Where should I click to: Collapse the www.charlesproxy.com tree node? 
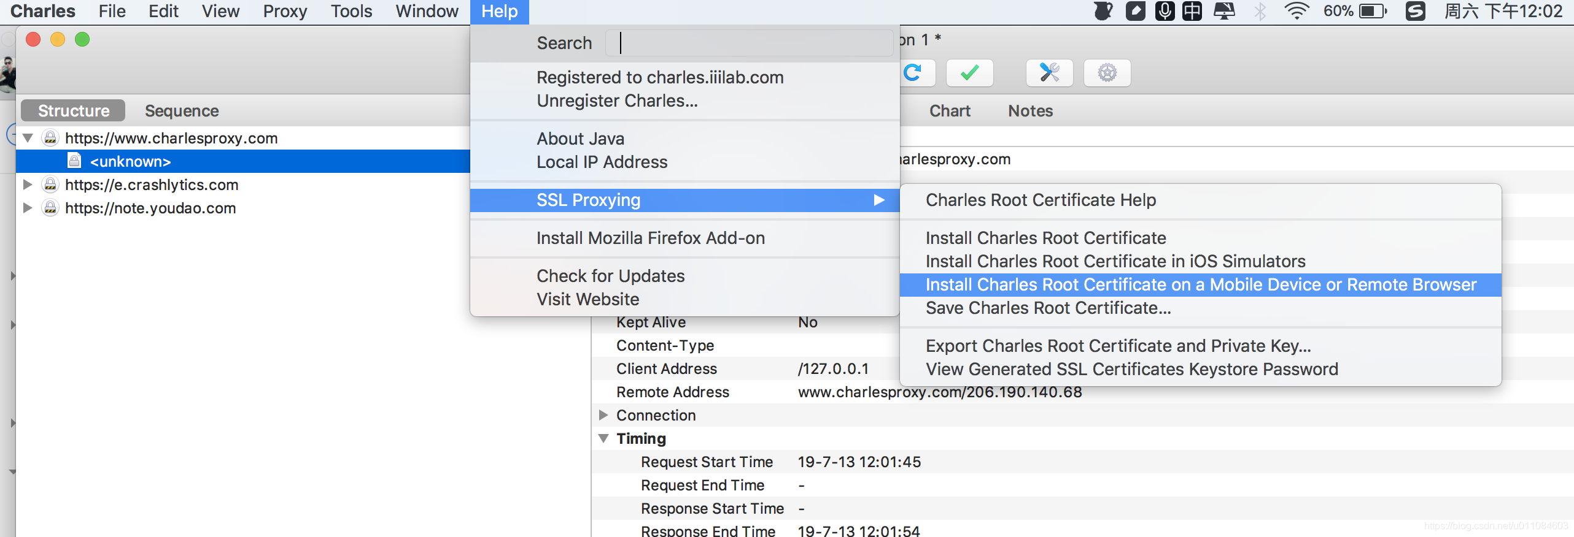pyautogui.click(x=28, y=138)
